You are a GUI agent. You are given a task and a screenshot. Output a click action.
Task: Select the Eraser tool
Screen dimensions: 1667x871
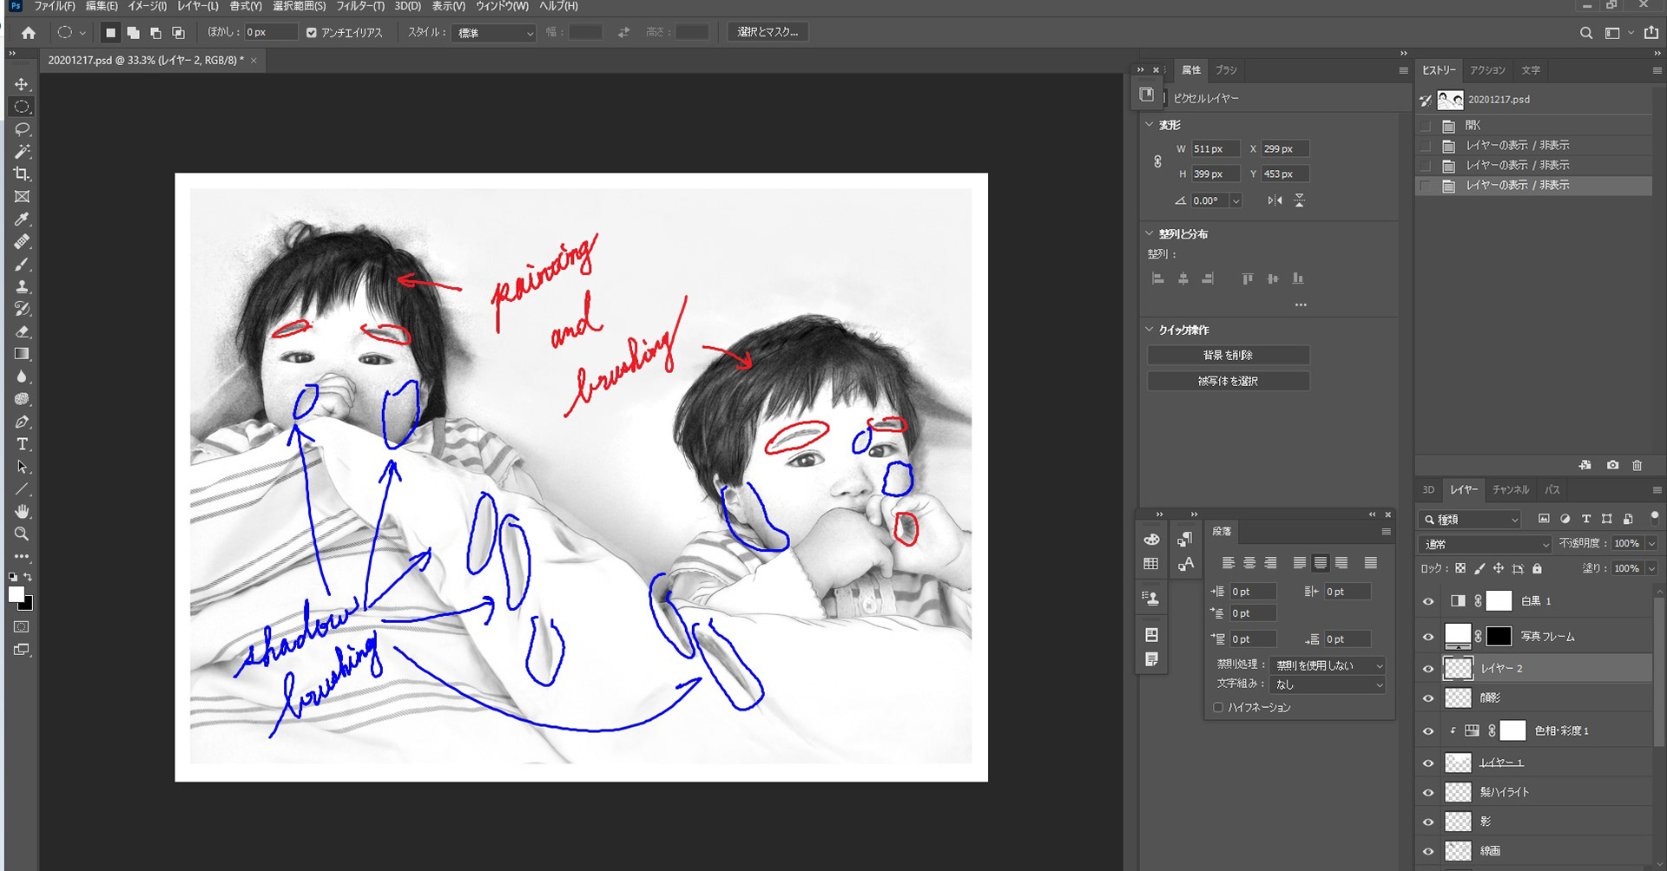[22, 332]
